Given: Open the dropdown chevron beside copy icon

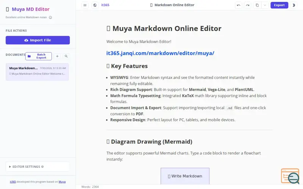Looking at the screenshot, I should (265, 5).
